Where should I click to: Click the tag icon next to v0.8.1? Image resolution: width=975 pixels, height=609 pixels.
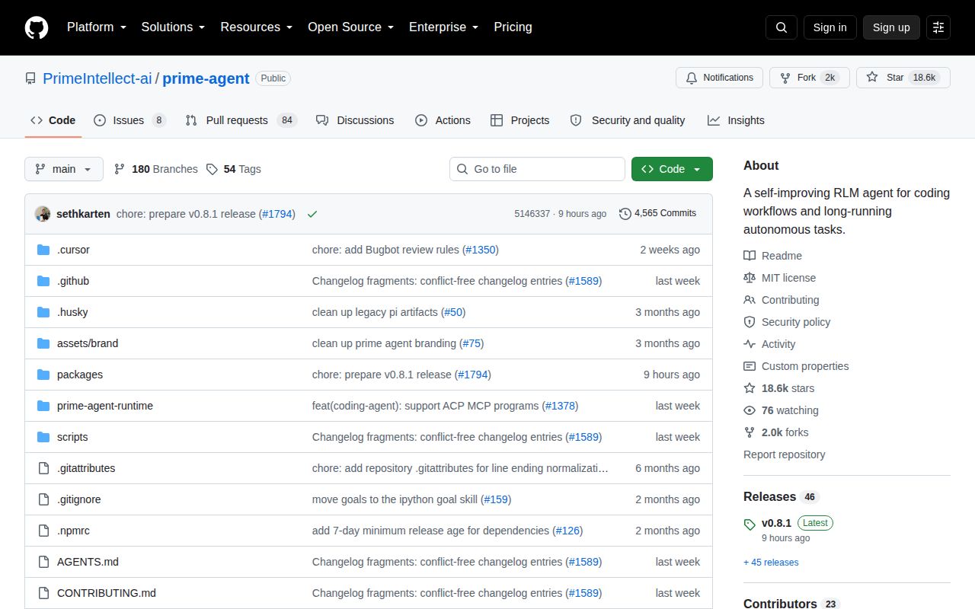(x=750, y=524)
